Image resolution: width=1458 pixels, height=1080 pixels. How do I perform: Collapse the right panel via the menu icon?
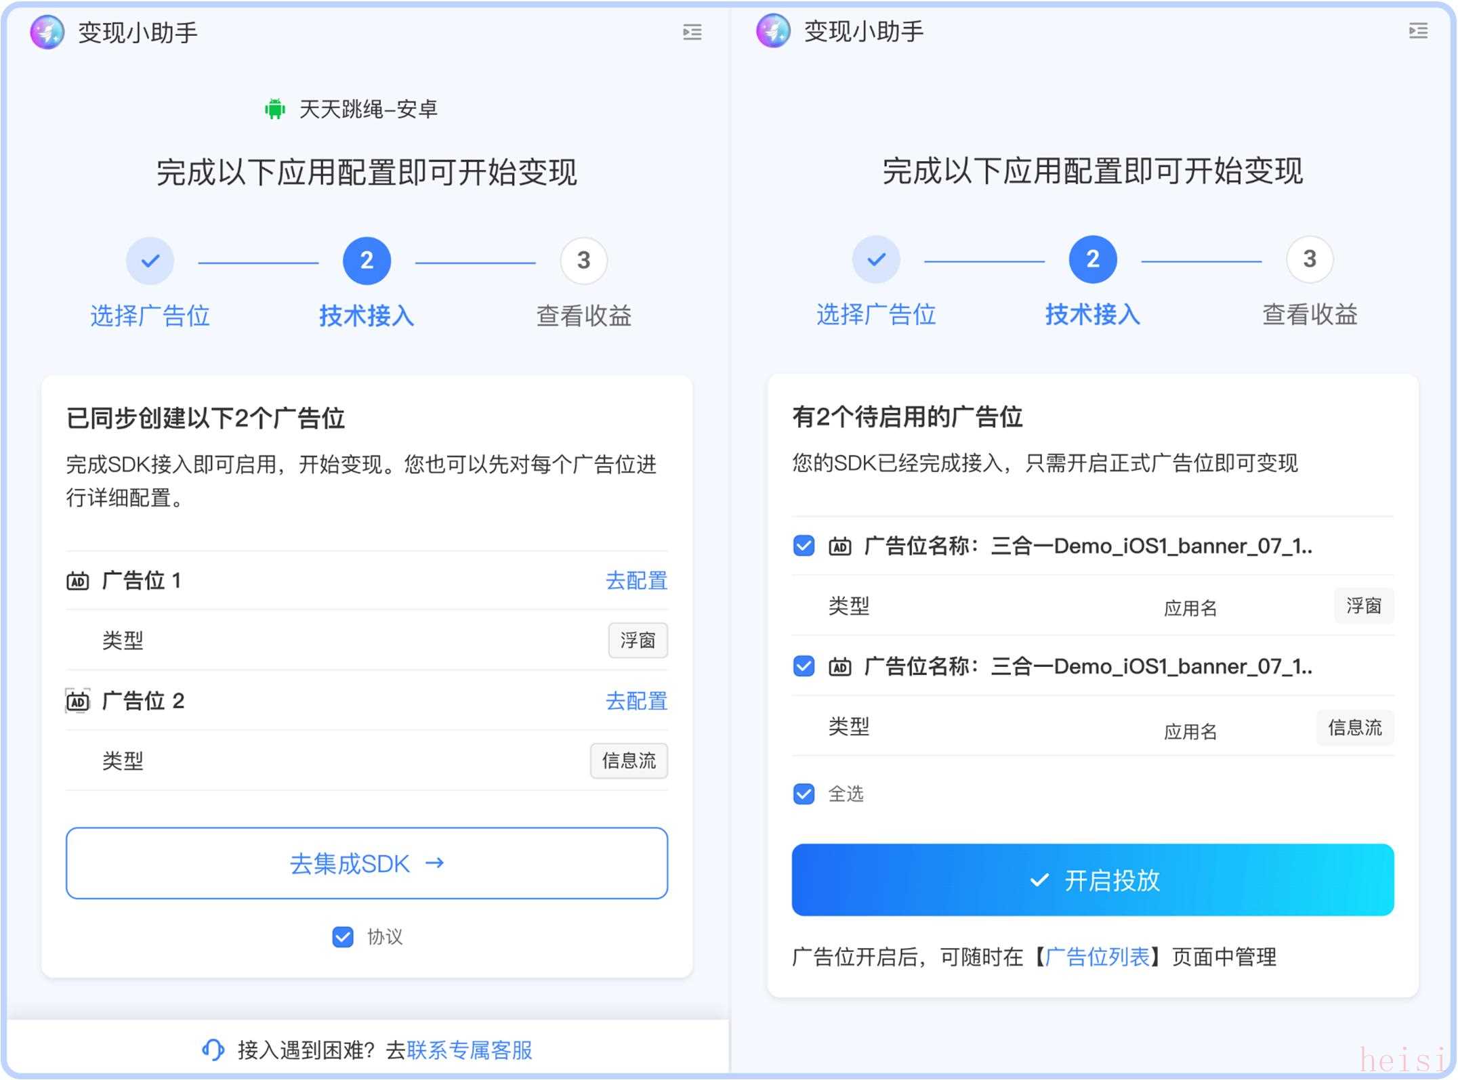tap(1418, 30)
